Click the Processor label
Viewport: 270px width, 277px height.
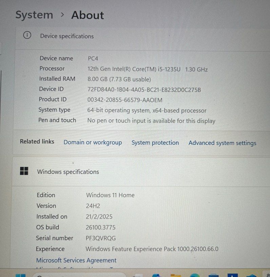(52, 68)
